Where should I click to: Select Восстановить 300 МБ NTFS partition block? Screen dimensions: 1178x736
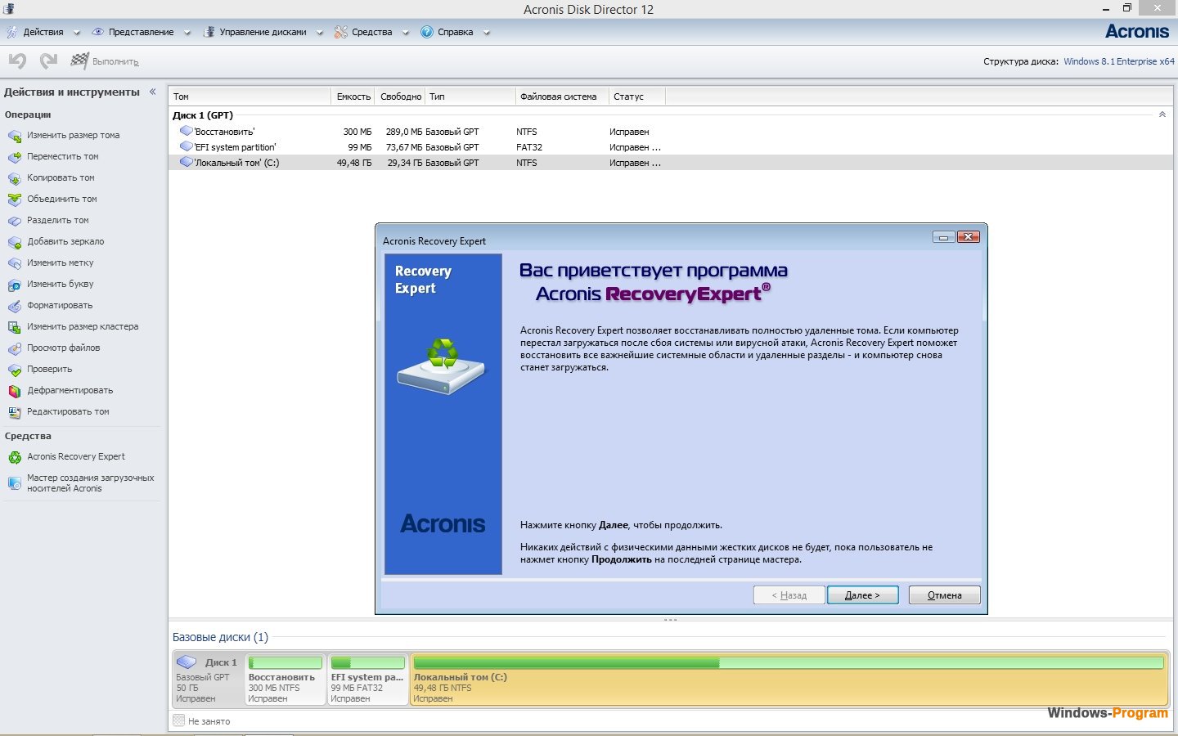point(285,679)
